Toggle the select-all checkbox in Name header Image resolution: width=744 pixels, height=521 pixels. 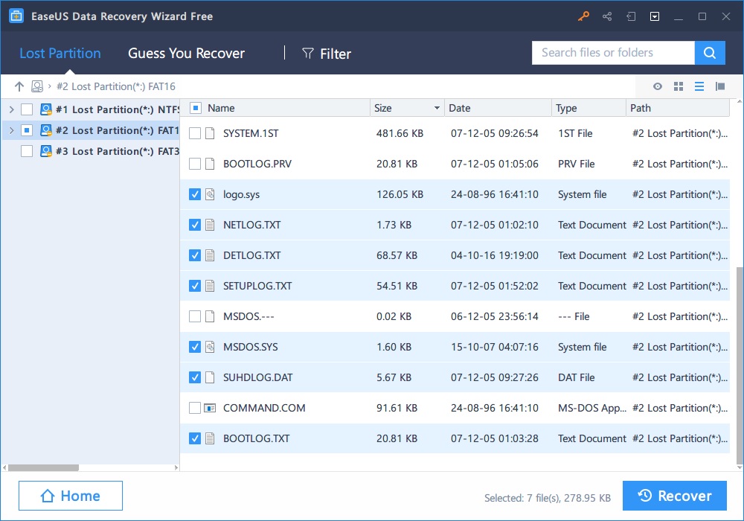pyautogui.click(x=196, y=108)
